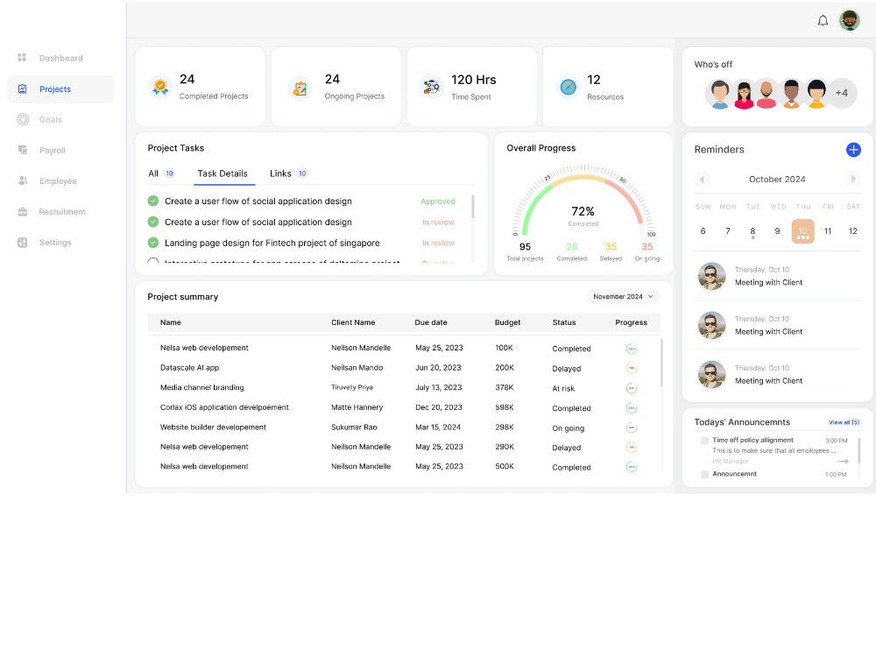This screenshot has height=657, width=876.
Task: Select October 12 on the calendar
Action: click(x=852, y=231)
